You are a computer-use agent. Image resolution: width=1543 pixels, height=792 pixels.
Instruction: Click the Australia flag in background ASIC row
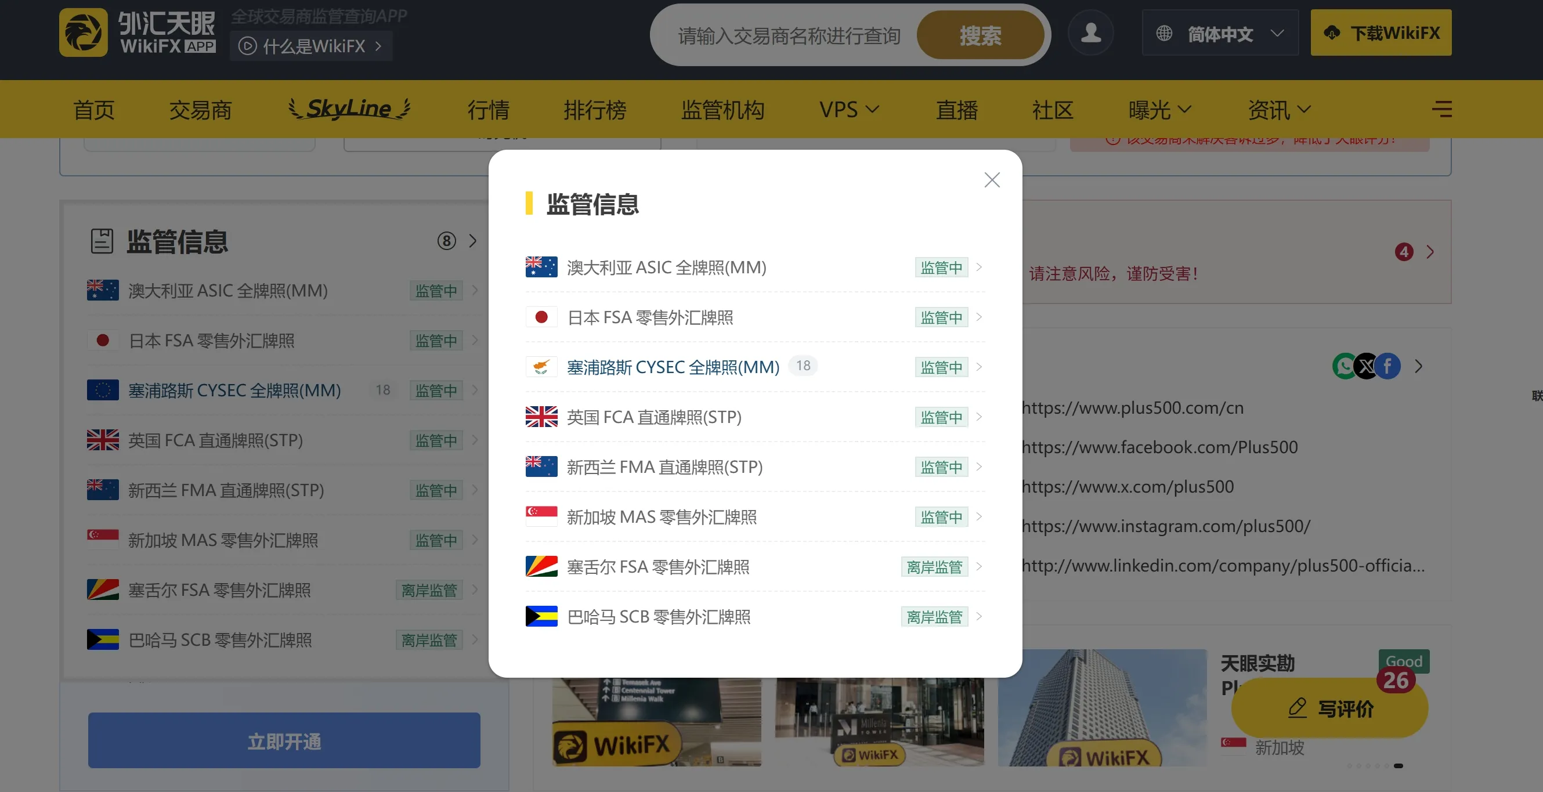pyautogui.click(x=103, y=291)
